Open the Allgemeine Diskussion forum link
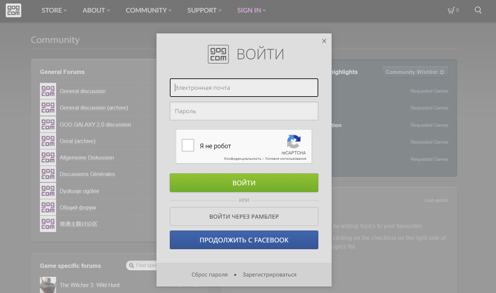 87,158
